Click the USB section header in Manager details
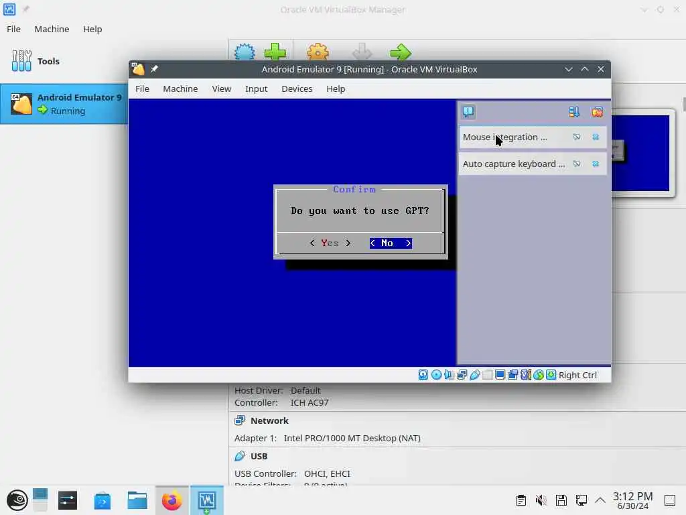This screenshot has height=515, width=686. pos(259,456)
